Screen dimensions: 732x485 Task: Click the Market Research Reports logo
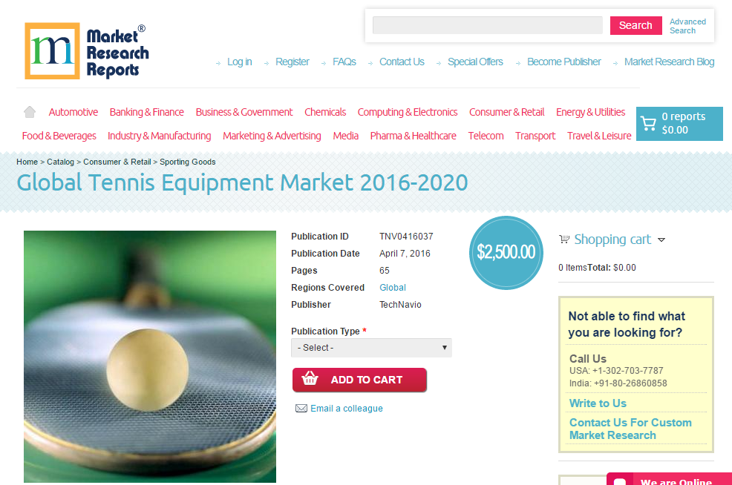(x=87, y=51)
